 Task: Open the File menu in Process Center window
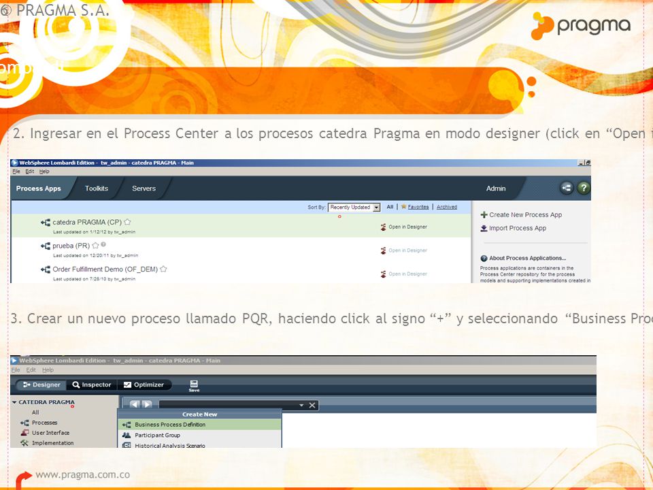(16, 171)
